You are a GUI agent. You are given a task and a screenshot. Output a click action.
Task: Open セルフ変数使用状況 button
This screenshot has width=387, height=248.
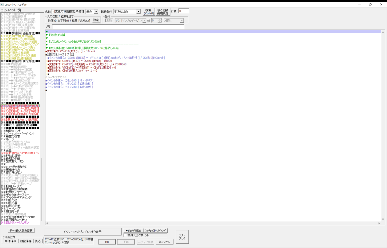pos(162,12)
